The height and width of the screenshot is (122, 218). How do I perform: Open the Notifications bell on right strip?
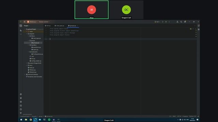199,26
